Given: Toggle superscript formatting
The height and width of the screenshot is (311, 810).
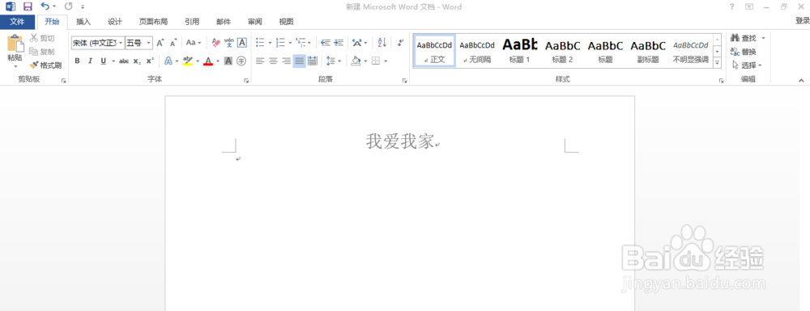Looking at the screenshot, I should pos(150,61).
